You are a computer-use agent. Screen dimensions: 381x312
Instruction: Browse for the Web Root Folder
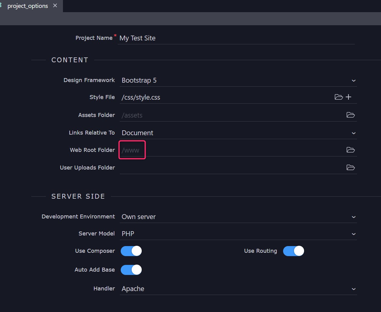[x=350, y=150]
